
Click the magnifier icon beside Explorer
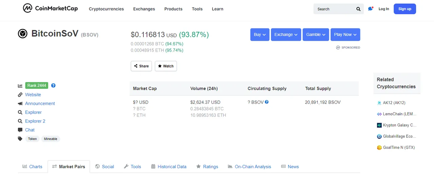click(20, 112)
